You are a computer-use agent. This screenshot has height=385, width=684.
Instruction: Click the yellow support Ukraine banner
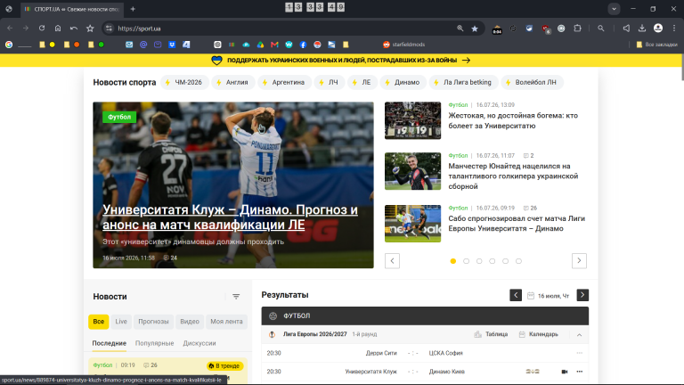point(342,61)
